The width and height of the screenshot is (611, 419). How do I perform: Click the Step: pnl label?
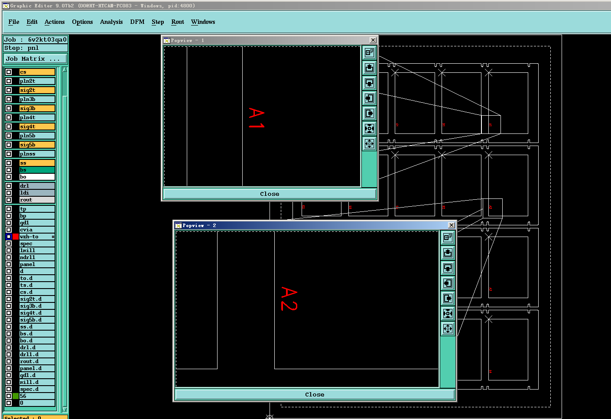tap(36, 48)
